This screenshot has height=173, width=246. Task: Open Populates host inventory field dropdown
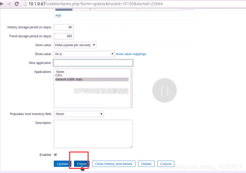pyautogui.click(x=79, y=114)
